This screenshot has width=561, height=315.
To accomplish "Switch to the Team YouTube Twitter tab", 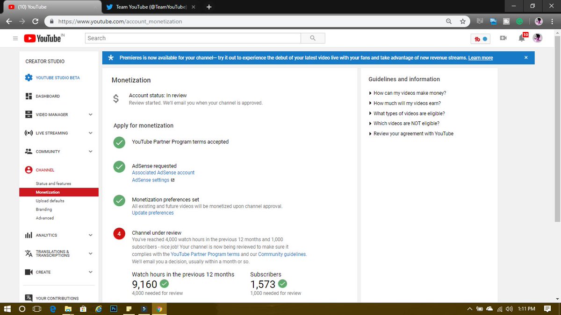I will (151, 7).
